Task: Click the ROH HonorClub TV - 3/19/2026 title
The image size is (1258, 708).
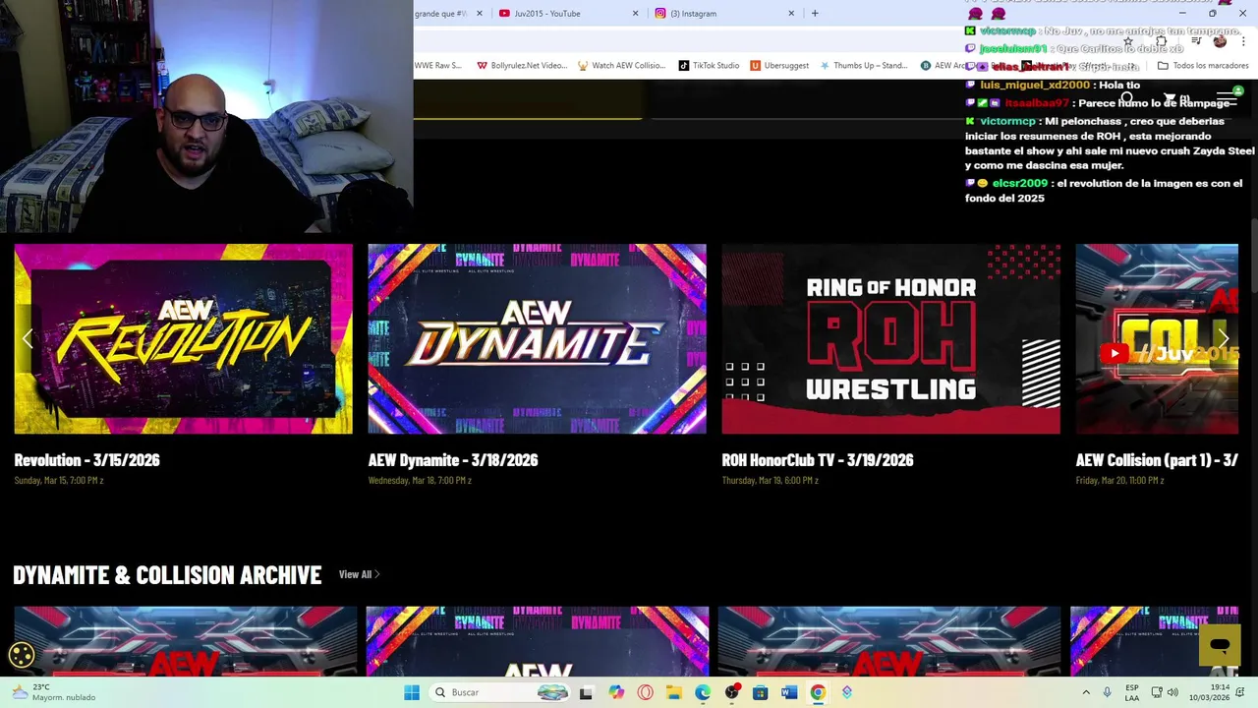Action: pos(818,460)
